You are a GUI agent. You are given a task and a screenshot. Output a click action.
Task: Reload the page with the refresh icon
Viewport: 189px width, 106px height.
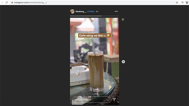click(x=7, y=2)
